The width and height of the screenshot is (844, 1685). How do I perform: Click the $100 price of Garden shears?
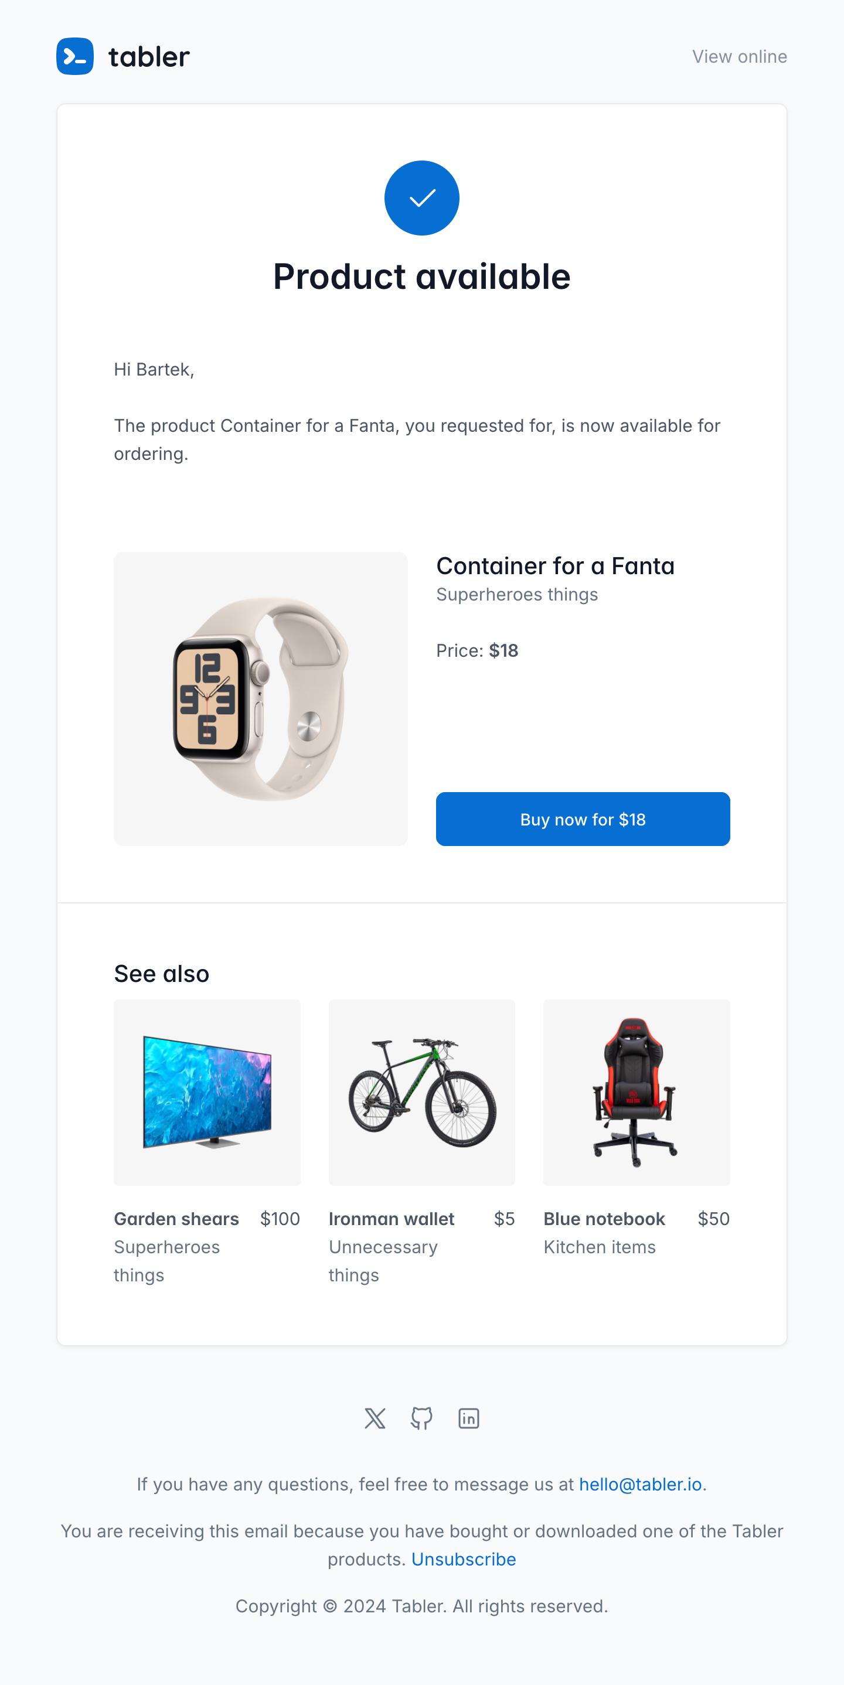[280, 1219]
